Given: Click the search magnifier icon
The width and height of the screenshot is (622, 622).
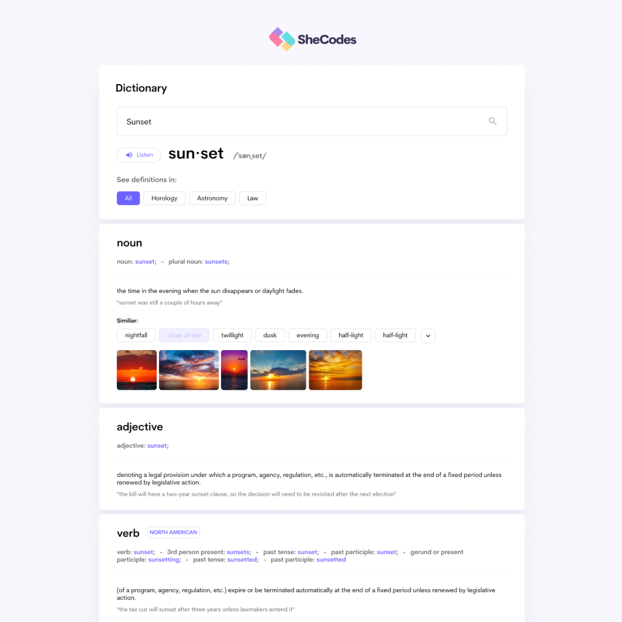Looking at the screenshot, I should pyautogui.click(x=492, y=121).
